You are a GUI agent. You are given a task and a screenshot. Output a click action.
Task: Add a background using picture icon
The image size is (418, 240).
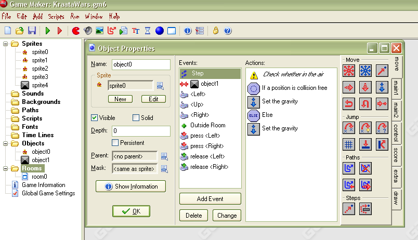(x=100, y=31)
